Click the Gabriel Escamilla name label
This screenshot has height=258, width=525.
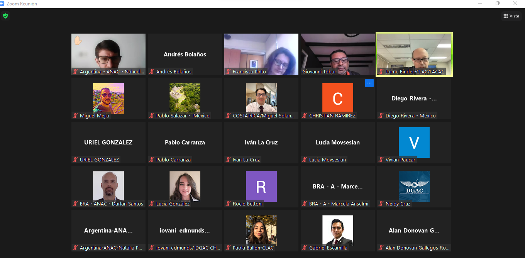[x=328, y=248]
